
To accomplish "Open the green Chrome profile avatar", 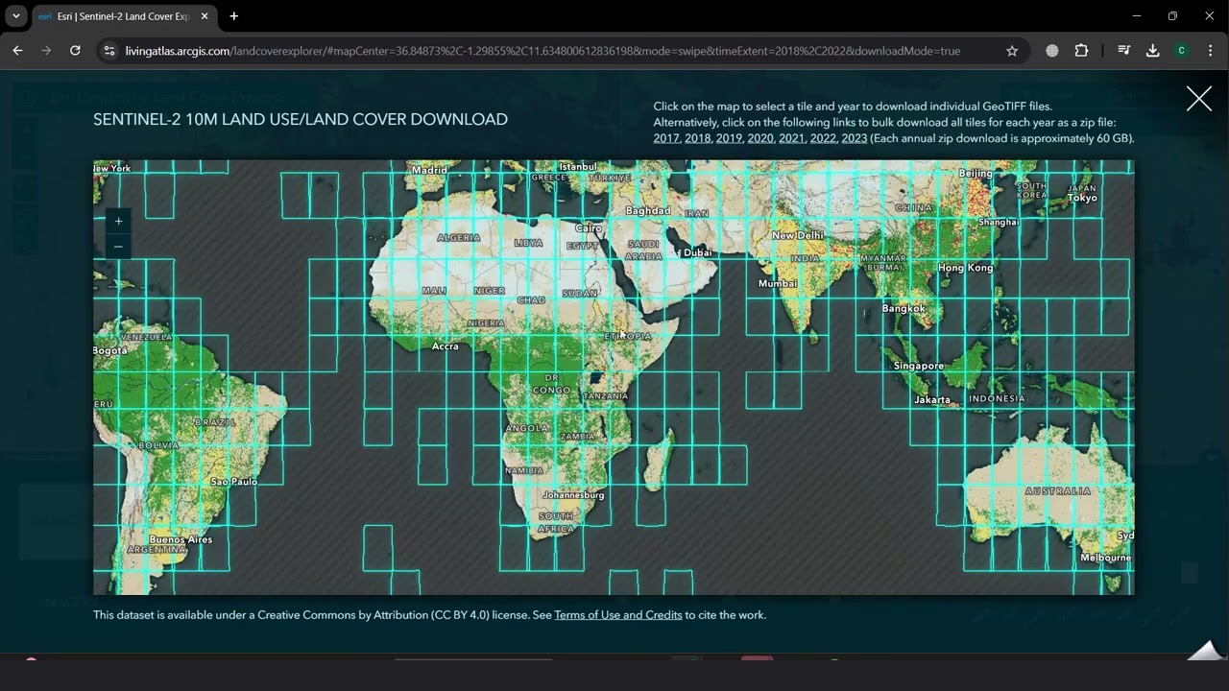I will 1181,51.
